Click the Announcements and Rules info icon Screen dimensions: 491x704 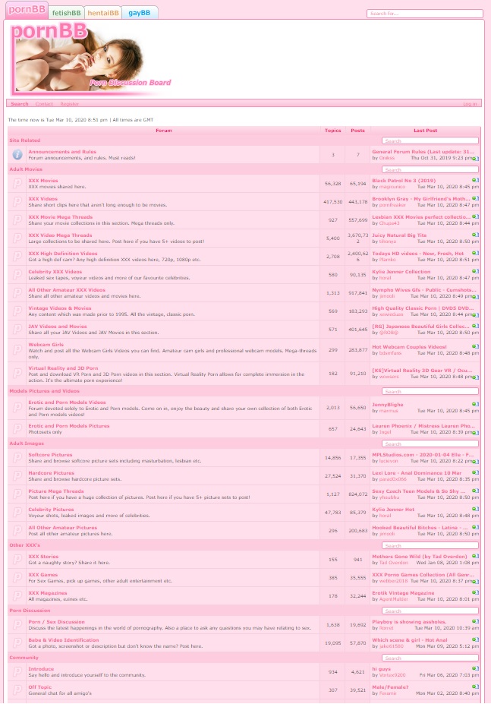17,155
